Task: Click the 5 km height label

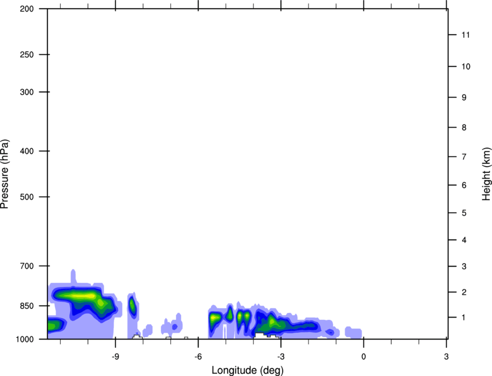Action: pos(464,213)
